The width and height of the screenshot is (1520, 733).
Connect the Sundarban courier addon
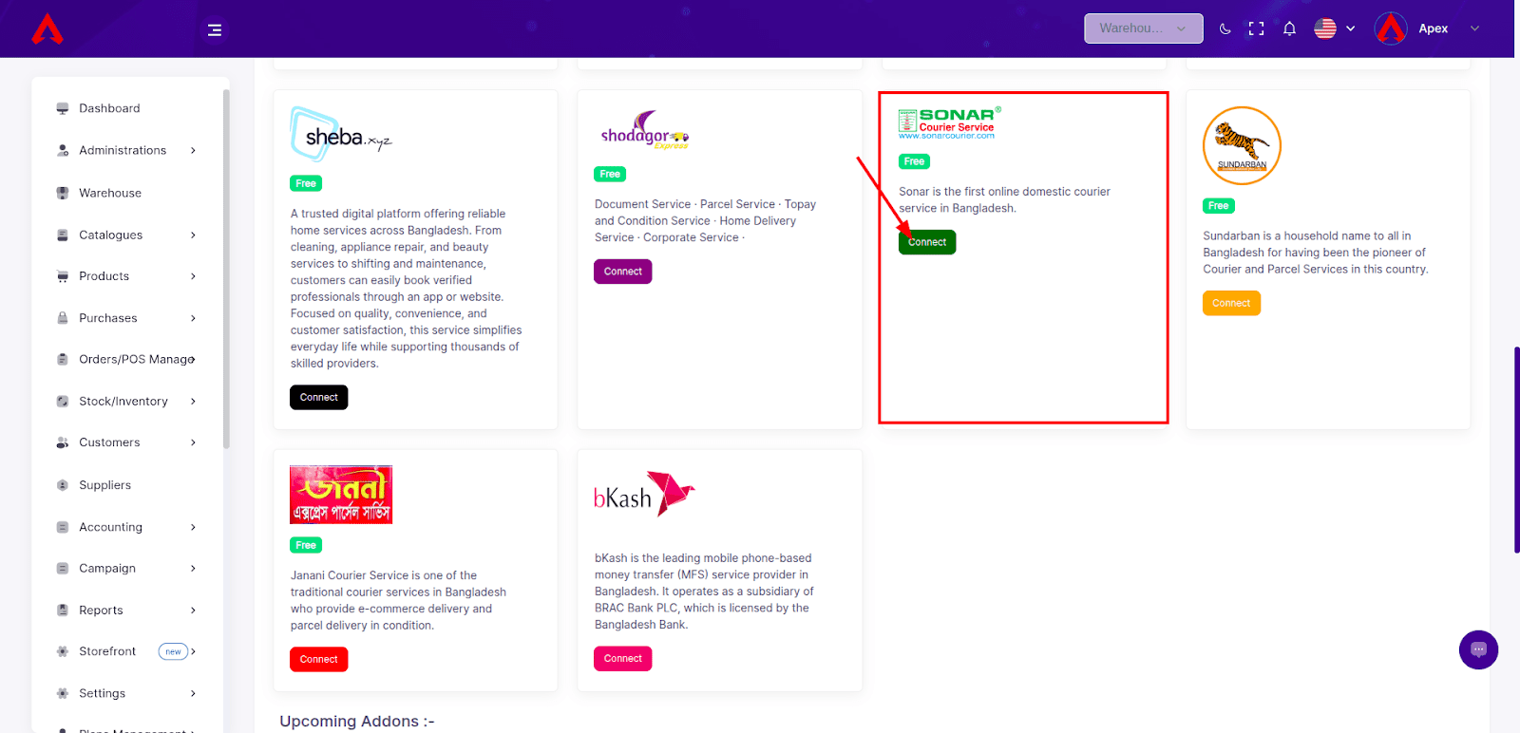coord(1231,303)
